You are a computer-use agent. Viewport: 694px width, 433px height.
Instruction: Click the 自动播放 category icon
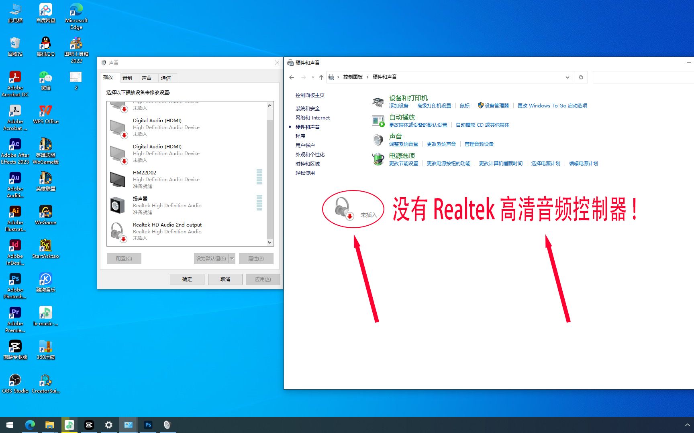[378, 121]
